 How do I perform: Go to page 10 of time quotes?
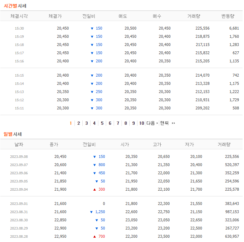click(x=142, y=123)
